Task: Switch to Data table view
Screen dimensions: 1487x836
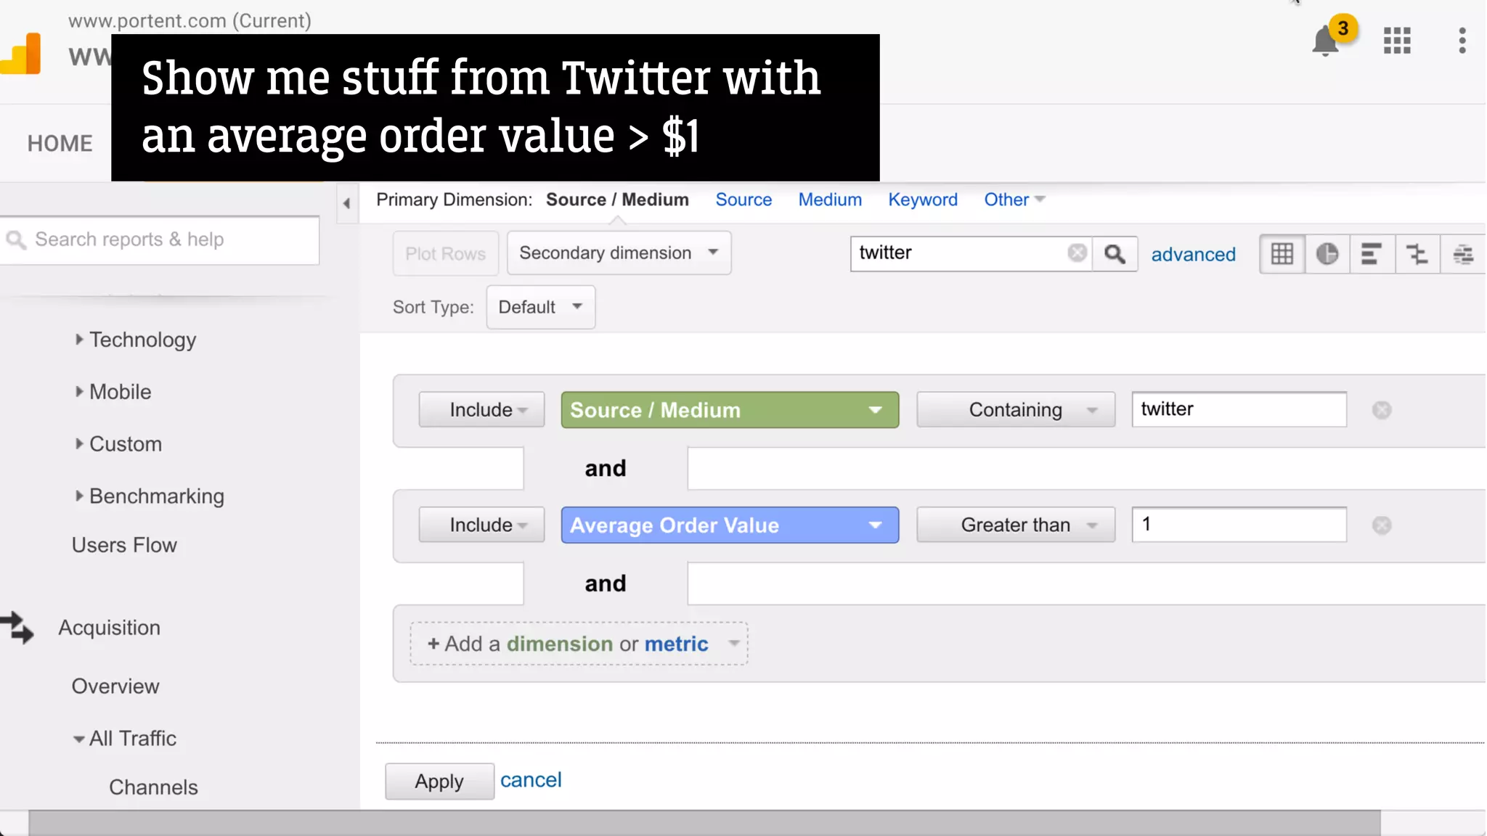Action: tap(1282, 253)
